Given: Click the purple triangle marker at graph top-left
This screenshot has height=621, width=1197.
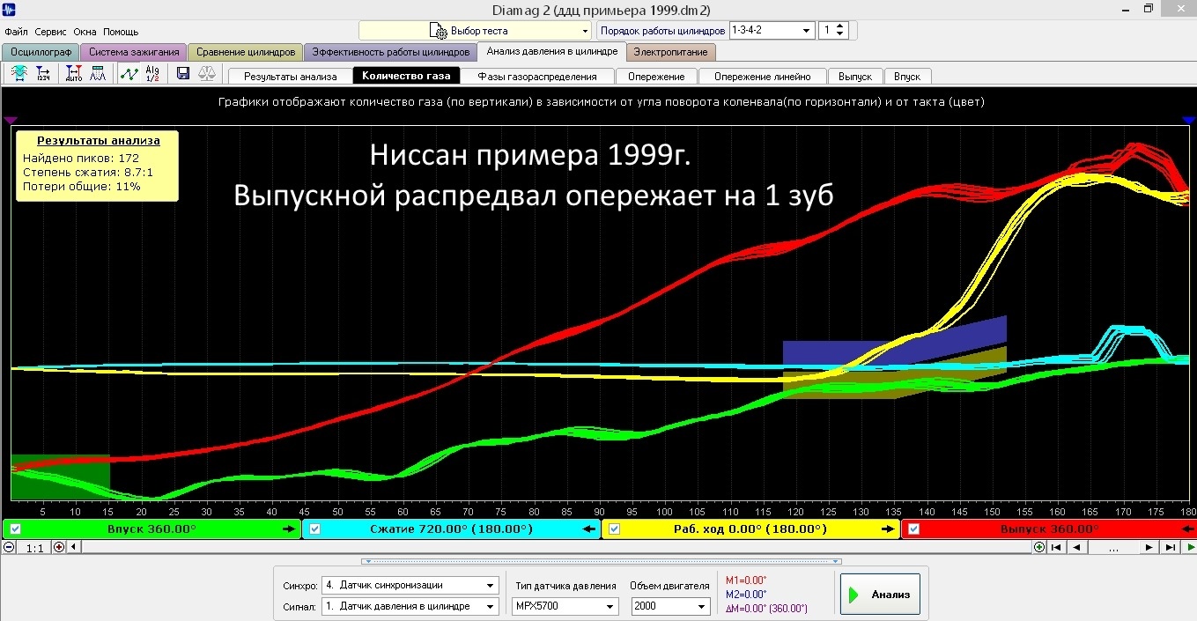Looking at the screenshot, I should click(10, 120).
